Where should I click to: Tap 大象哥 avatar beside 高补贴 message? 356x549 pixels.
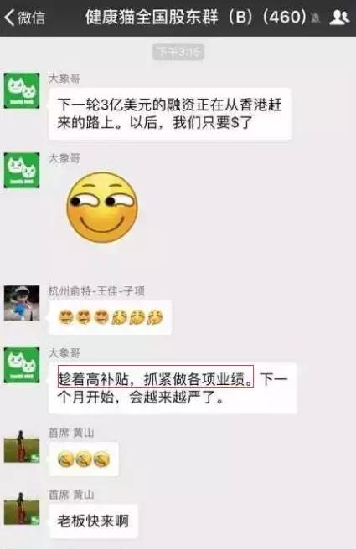tap(22, 365)
